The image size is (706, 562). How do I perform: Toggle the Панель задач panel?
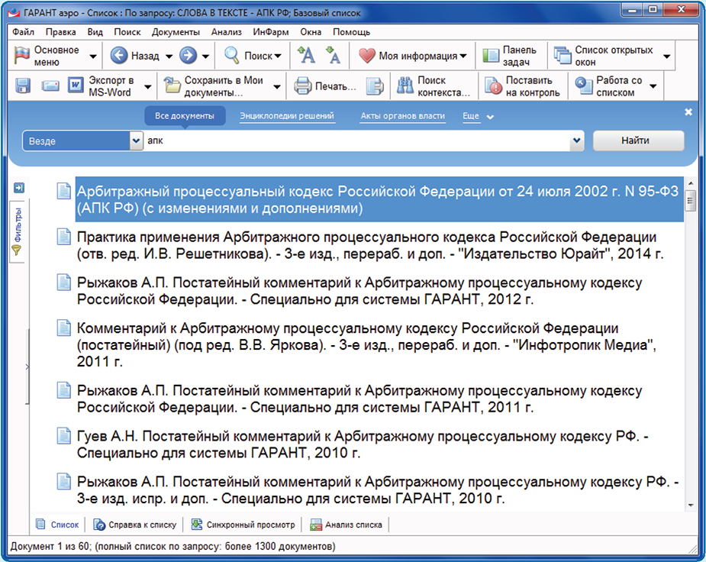(x=509, y=56)
